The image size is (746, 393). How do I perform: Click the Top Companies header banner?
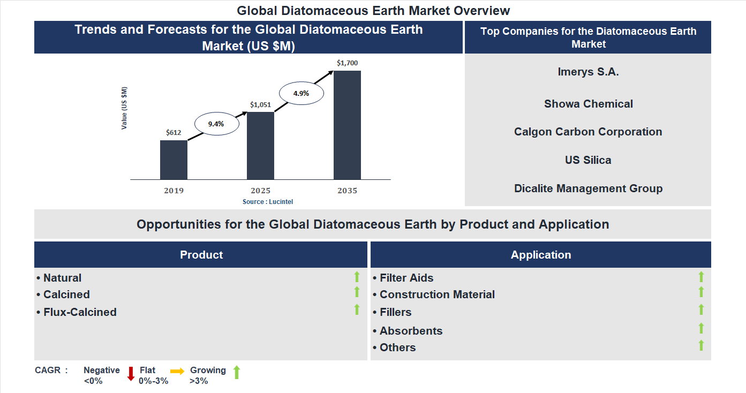(x=588, y=37)
